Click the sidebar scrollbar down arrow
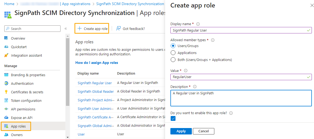The width and height of the screenshot is (314, 139). click(x=68, y=137)
